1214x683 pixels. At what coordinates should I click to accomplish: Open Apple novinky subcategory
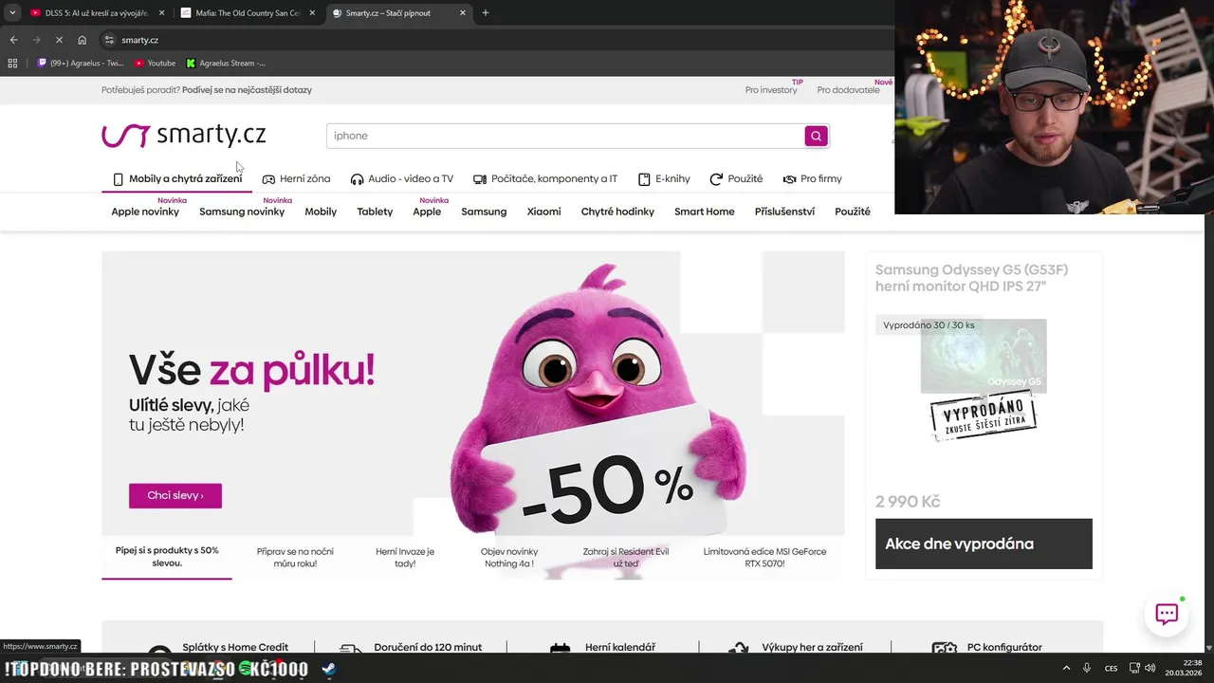pos(145,212)
